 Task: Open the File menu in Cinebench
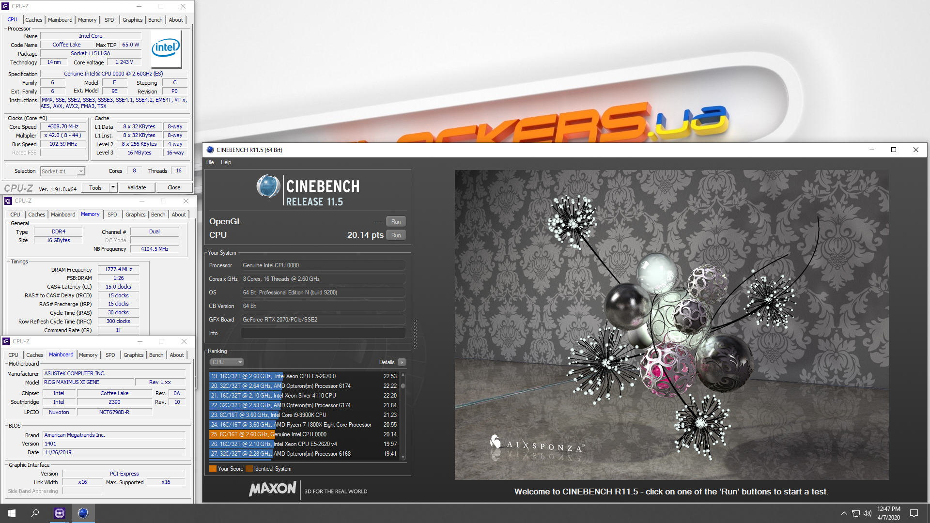210,162
